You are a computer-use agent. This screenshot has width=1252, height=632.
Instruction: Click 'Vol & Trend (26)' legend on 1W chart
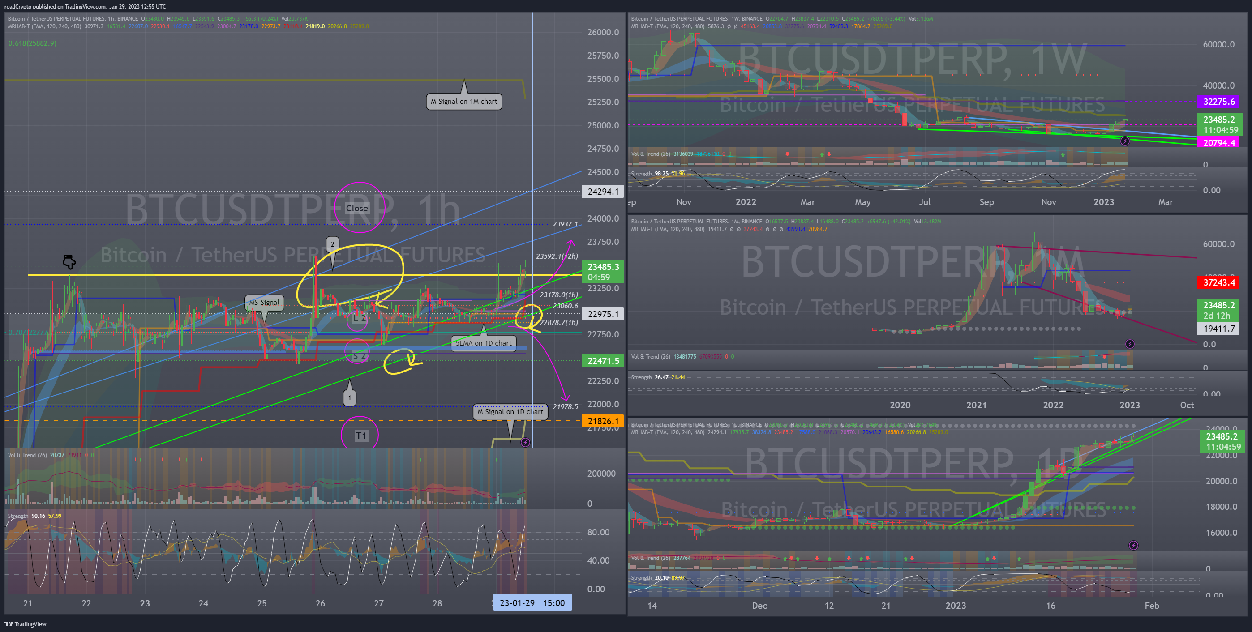tap(650, 154)
